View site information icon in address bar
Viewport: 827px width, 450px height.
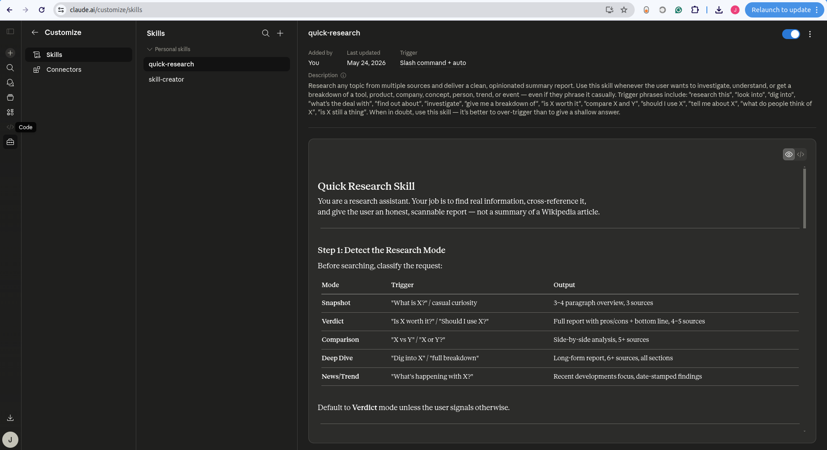(x=61, y=10)
